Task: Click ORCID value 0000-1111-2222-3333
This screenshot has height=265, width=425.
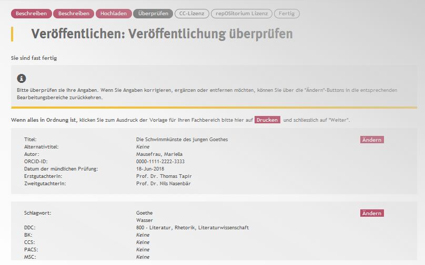Action: tap(160, 162)
